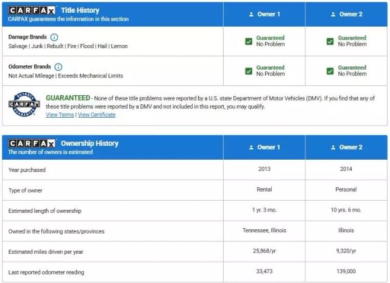Click the Year purchased row label

coord(27,170)
